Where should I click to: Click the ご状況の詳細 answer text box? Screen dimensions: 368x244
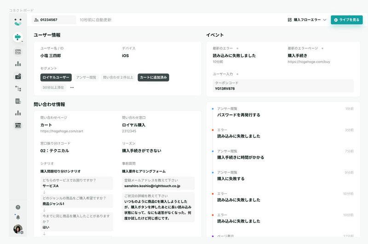click(x=158, y=207)
